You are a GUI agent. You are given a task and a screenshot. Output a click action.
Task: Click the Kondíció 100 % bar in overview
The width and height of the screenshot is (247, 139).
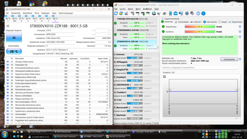[x=200, y=32]
